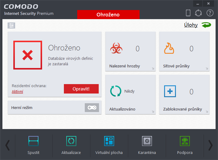Click the green Úlohy arrow icon
Image resolution: width=218 pixels, height=160 pixels.
(x=206, y=25)
